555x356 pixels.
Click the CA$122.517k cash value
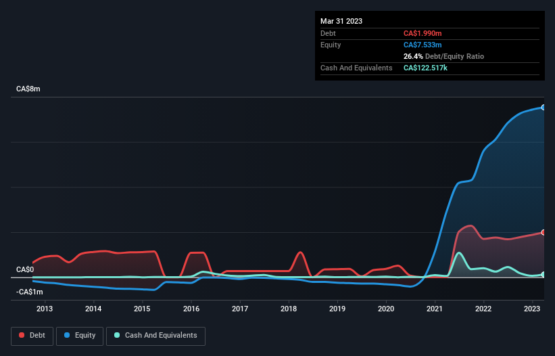[425, 68]
